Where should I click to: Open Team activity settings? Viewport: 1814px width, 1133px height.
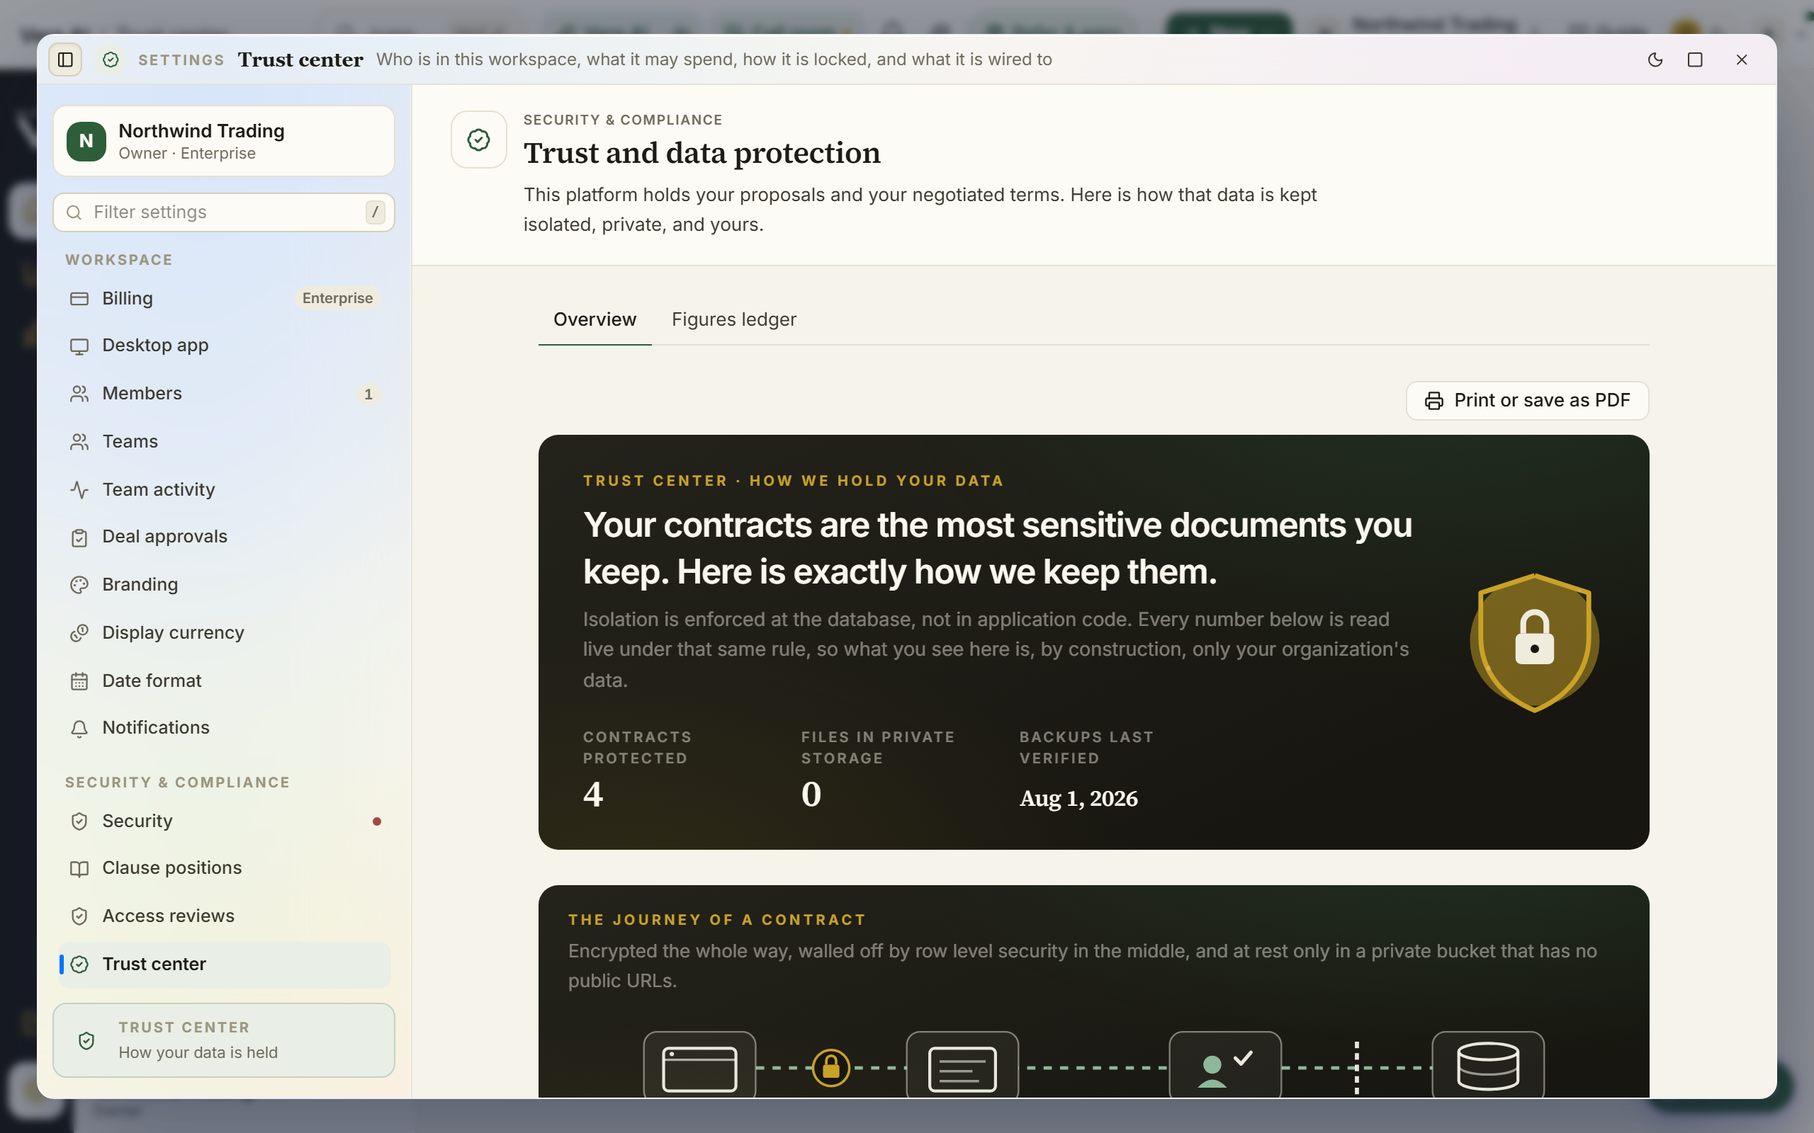[x=224, y=489]
